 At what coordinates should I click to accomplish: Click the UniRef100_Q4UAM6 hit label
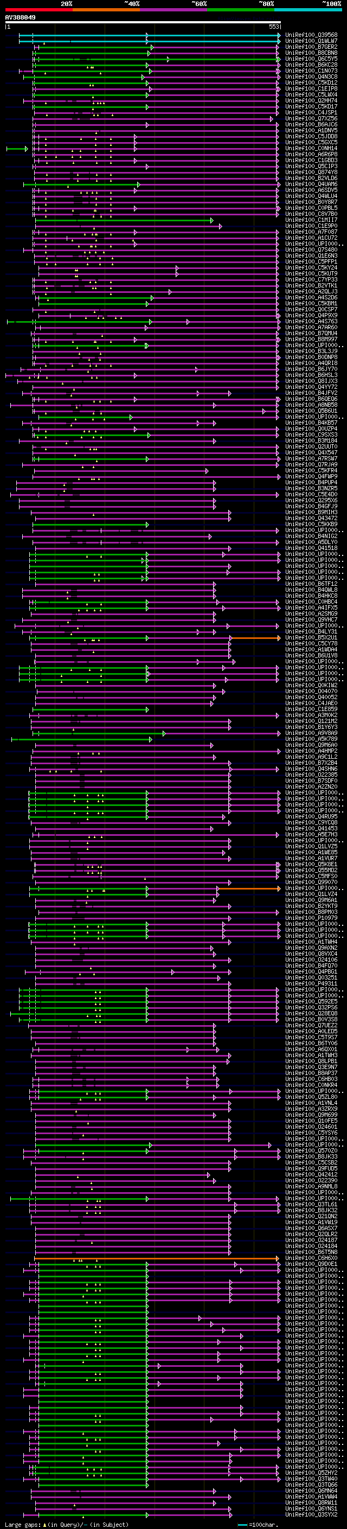pyautogui.click(x=311, y=184)
